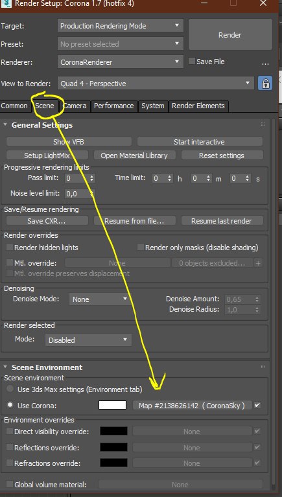Click the Save CXR button
Image resolution: width=282 pixels, height=497 pixels.
tap(47, 221)
